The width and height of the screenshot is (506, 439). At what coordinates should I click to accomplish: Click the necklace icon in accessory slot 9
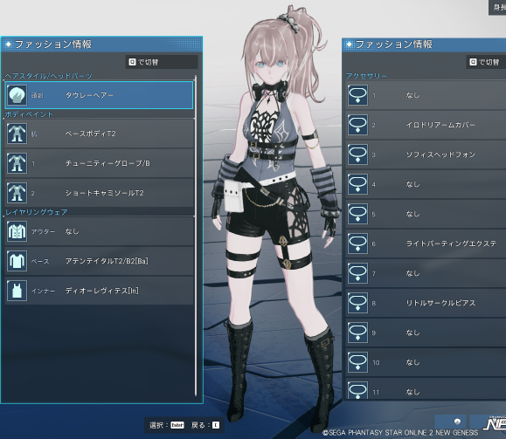click(x=357, y=333)
